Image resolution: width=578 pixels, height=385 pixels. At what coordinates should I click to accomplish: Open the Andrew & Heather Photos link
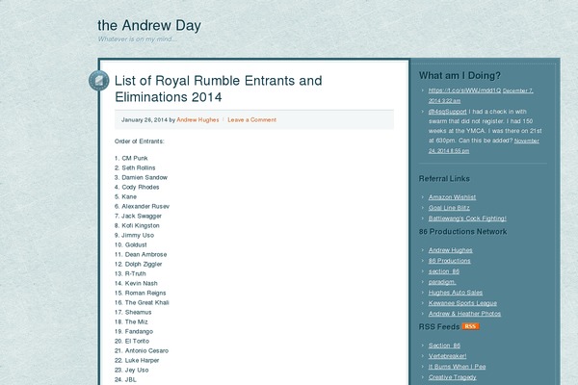point(464,314)
